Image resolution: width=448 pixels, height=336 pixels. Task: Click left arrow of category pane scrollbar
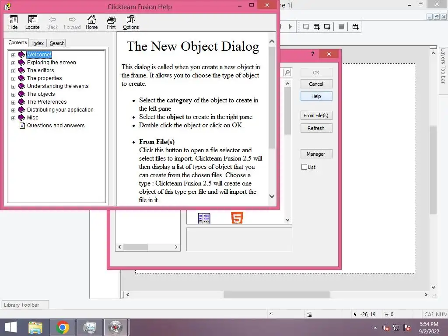[119, 247]
